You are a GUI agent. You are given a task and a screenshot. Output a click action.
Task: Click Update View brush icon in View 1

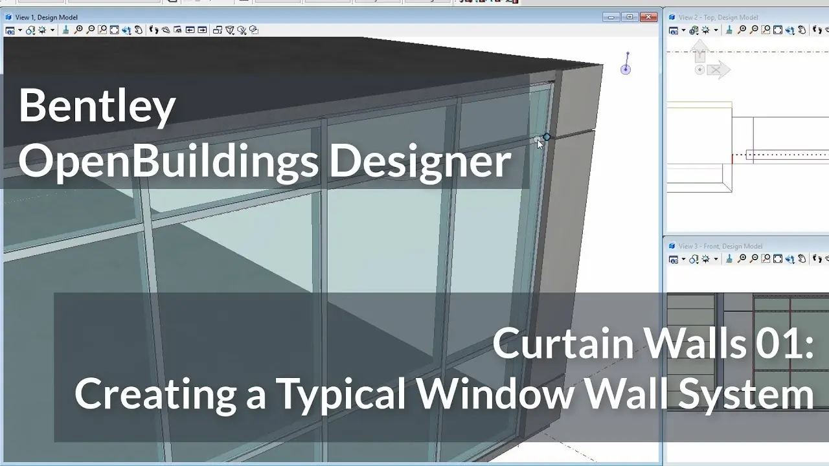[66, 30]
